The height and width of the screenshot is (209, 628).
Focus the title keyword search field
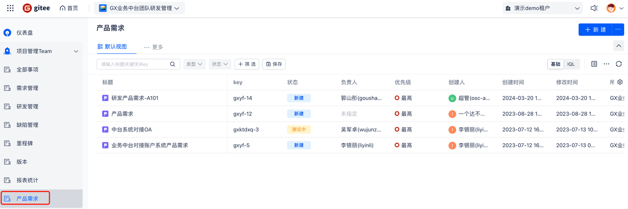133,64
